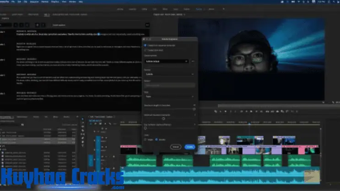The height and width of the screenshot is (191, 340).
Task: Click the Cancel button in the dialog
Action: 175,147
